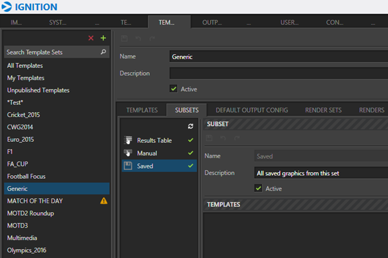Open the RENDER SETS tab
This screenshot has width=388, height=258.
(323, 110)
